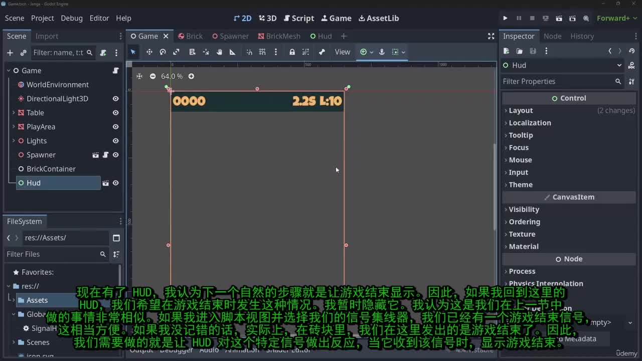The image size is (642, 361).
Task: Open the Editor menu
Action: pyautogui.click(x=99, y=18)
